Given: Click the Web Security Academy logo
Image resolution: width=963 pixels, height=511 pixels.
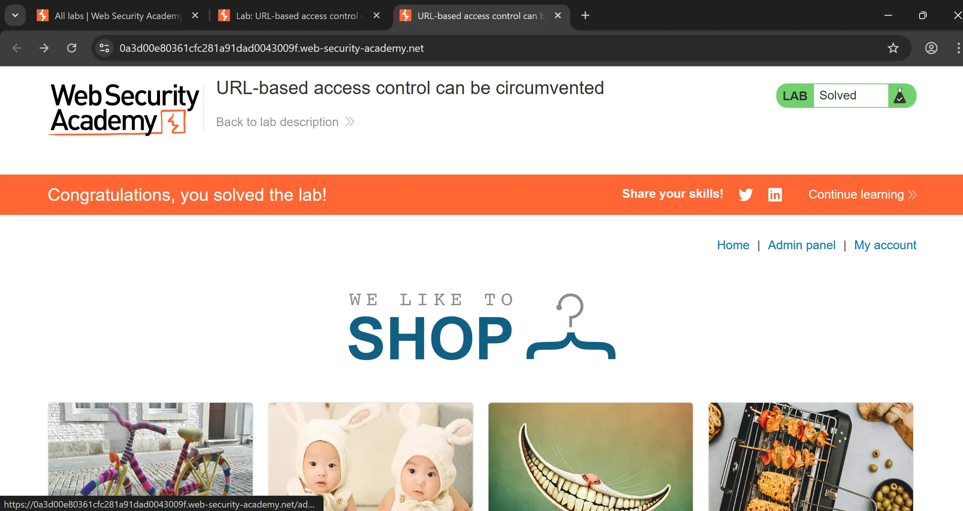Looking at the screenshot, I should (x=125, y=109).
